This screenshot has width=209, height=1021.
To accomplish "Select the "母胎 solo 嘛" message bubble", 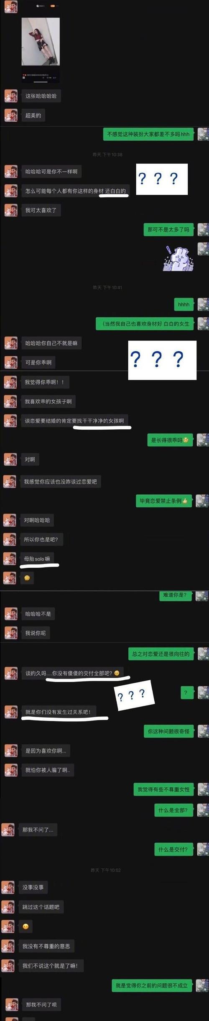I will [x=37, y=559].
